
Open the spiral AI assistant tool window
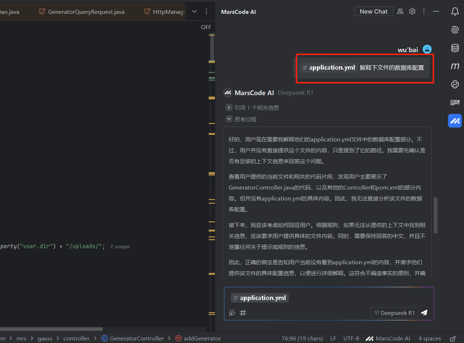point(455,30)
